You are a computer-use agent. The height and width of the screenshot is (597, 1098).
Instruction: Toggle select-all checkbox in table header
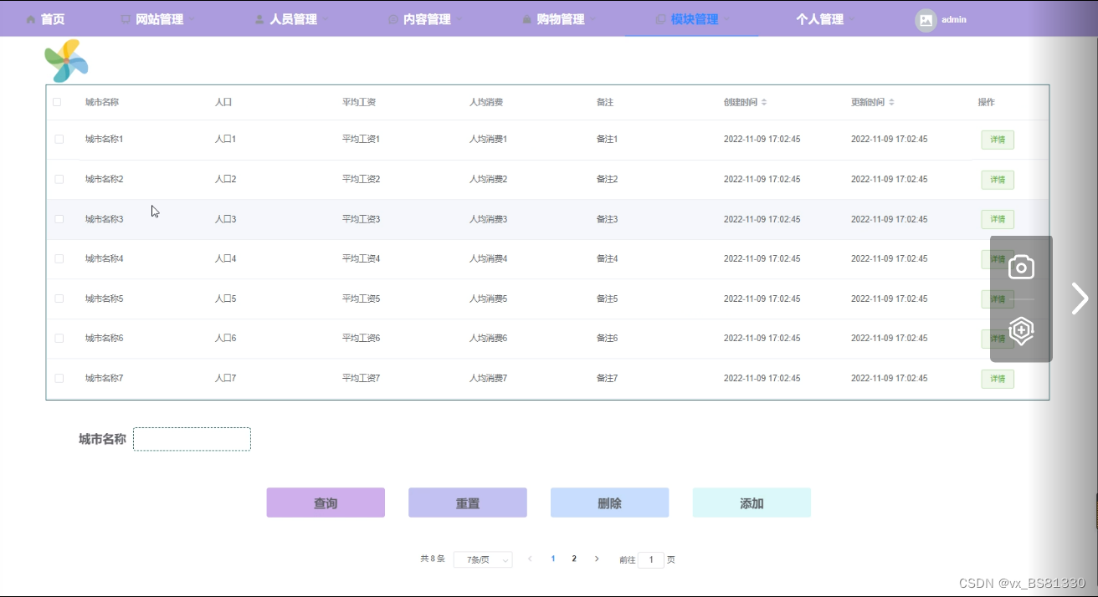[x=57, y=102]
